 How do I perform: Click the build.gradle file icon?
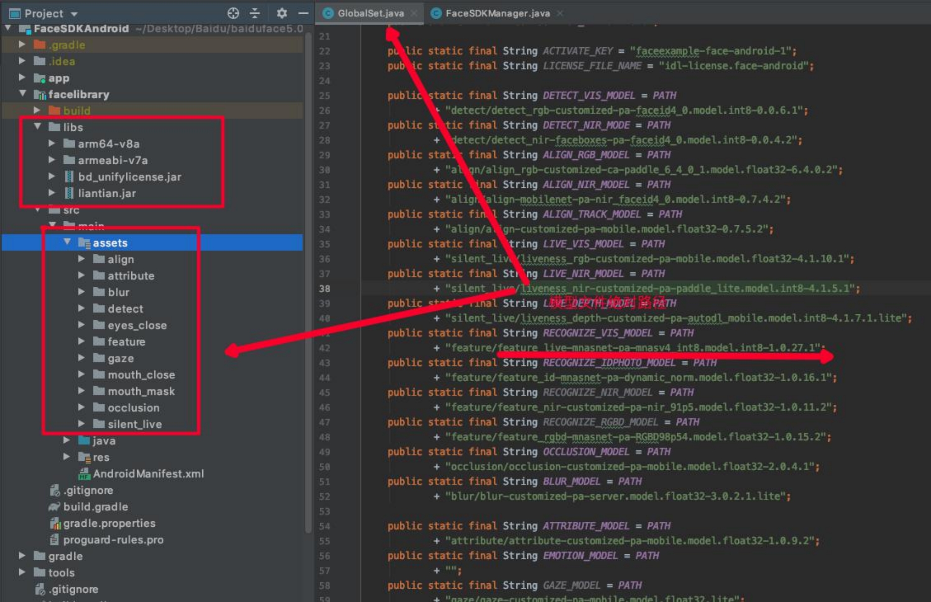[54, 507]
